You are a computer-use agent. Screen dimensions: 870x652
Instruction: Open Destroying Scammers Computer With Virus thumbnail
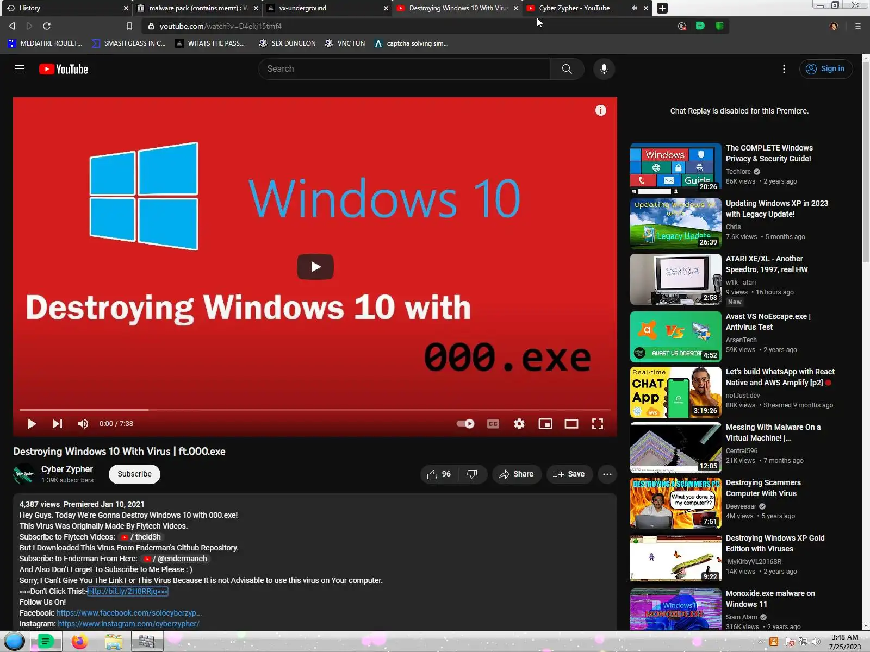pyautogui.click(x=676, y=503)
